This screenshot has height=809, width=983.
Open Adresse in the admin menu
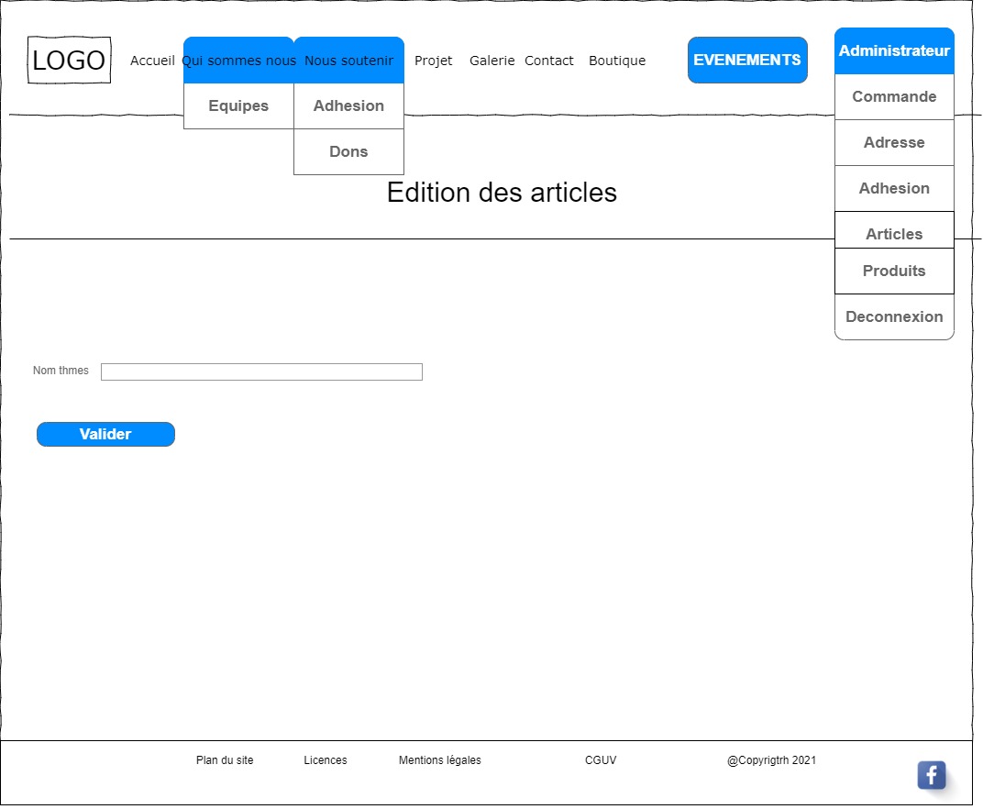[894, 143]
